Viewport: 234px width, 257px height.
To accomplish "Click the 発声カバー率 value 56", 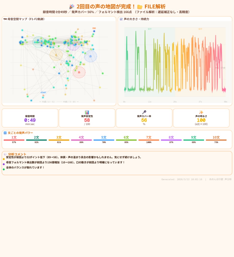I will click(144, 120).
